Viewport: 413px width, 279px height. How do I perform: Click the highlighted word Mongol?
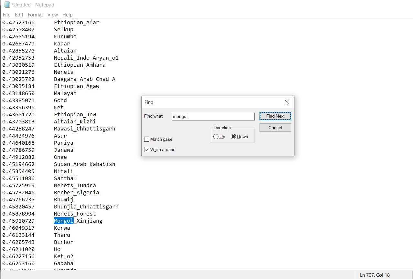click(64, 221)
